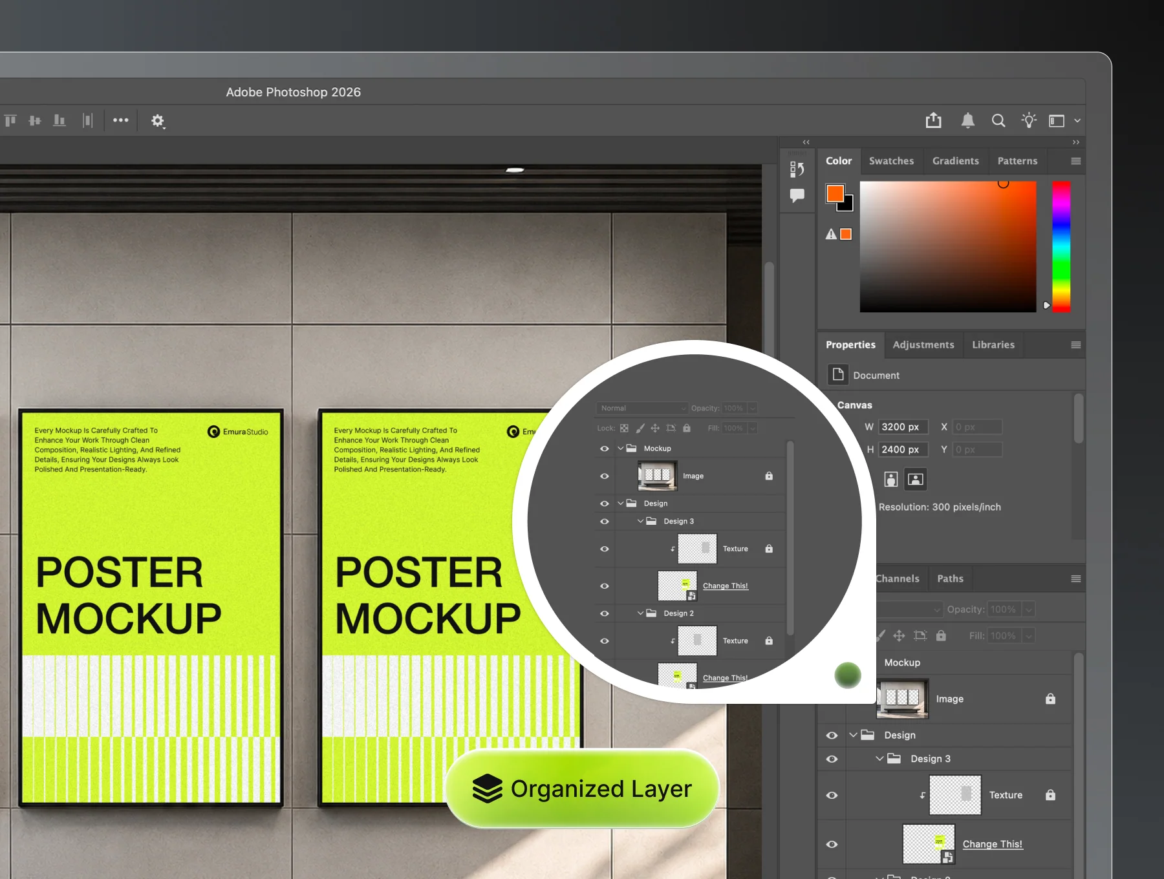Click the Properties panel vertical scrollbar
The height and width of the screenshot is (879, 1164).
pos(1078,418)
